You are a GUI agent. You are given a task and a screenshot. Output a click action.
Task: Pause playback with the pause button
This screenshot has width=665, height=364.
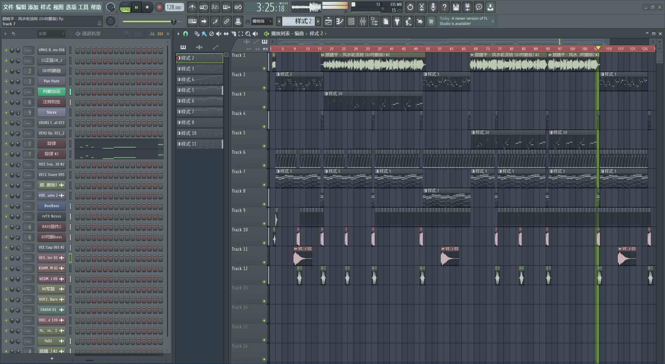tap(137, 7)
